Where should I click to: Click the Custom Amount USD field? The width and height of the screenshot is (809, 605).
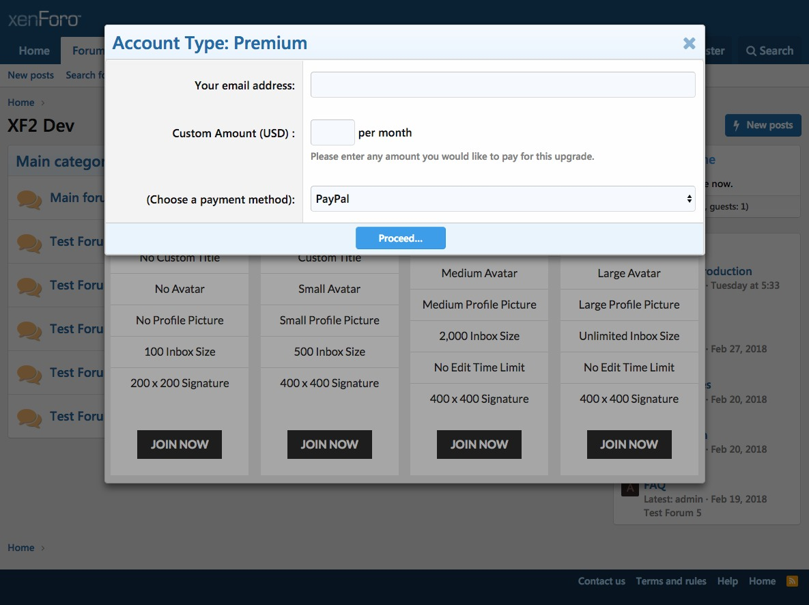332,132
